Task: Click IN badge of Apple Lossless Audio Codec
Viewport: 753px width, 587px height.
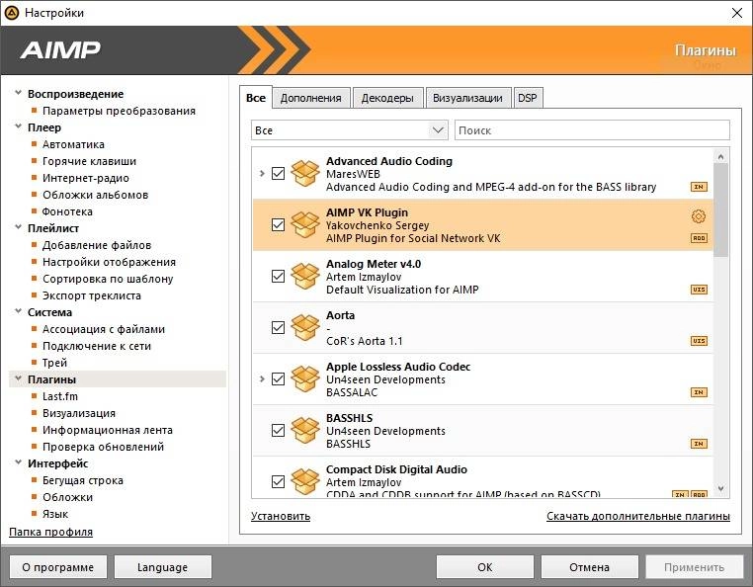Action: point(699,392)
